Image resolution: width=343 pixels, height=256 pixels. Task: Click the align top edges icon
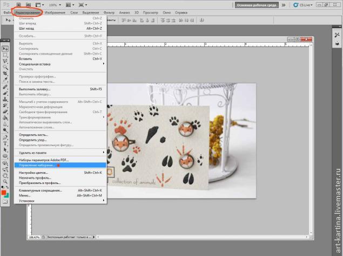[124, 20]
